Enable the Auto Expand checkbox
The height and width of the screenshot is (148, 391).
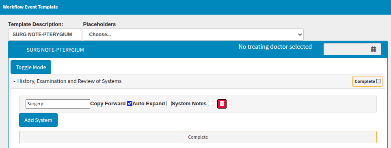[169, 104]
